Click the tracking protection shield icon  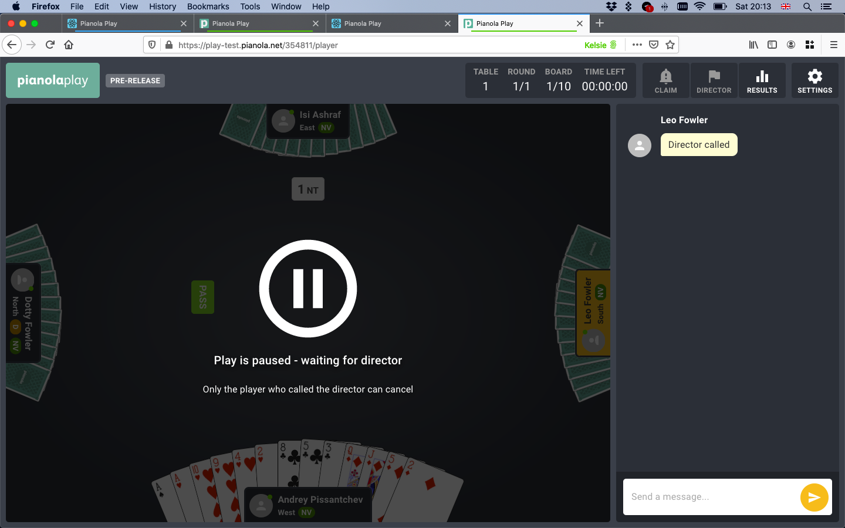(152, 45)
